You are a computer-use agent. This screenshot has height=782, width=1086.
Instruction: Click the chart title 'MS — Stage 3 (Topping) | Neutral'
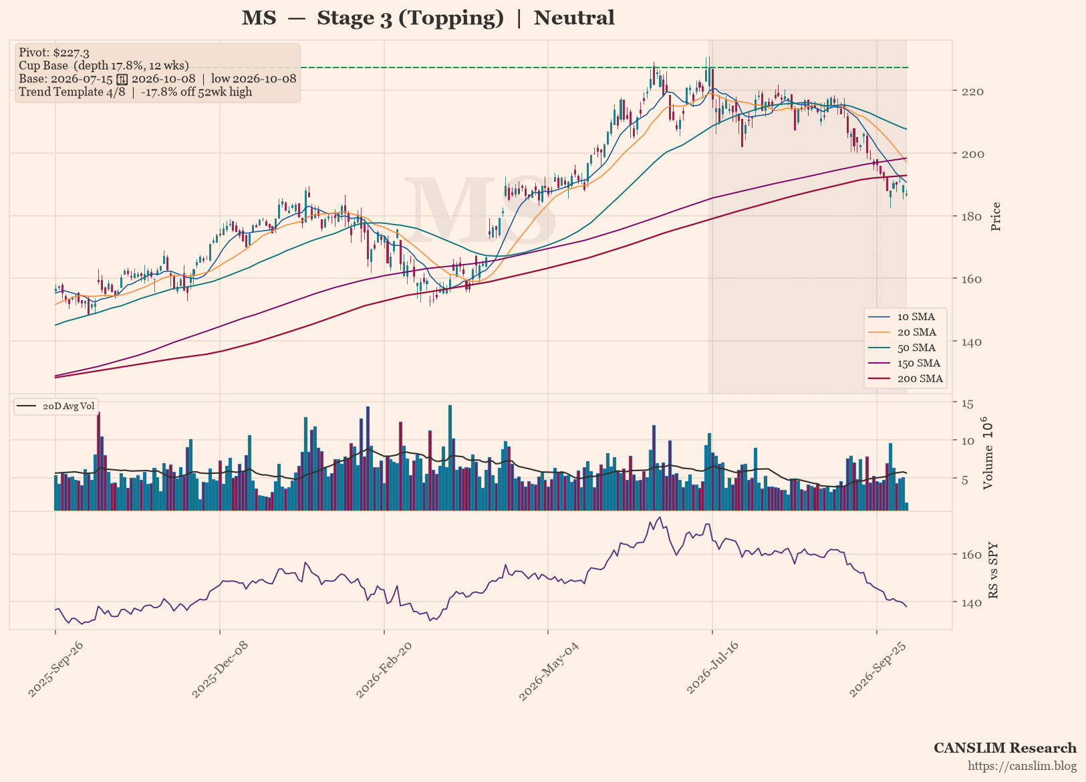tap(428, 18)
